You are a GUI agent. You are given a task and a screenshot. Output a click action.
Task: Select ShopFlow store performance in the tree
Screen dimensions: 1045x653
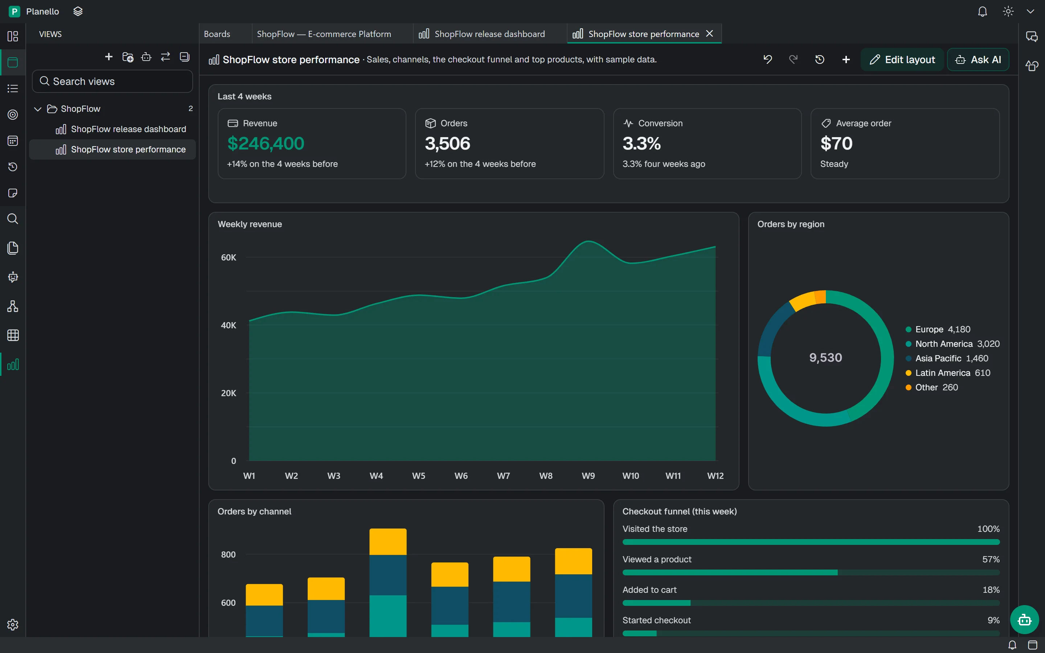tap(112, 149)
